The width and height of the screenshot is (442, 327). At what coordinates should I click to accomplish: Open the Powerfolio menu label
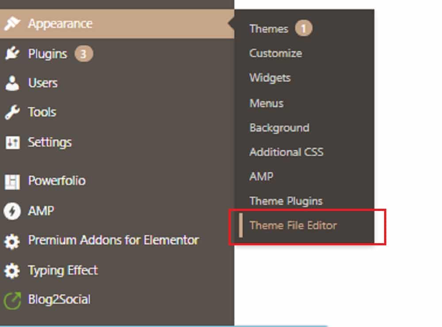[x=57, y=180]
